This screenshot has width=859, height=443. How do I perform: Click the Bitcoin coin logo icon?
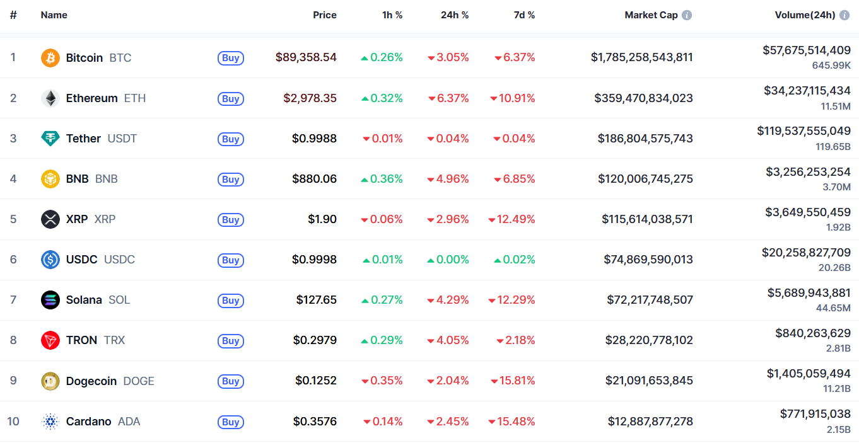(x=50, y=58)
